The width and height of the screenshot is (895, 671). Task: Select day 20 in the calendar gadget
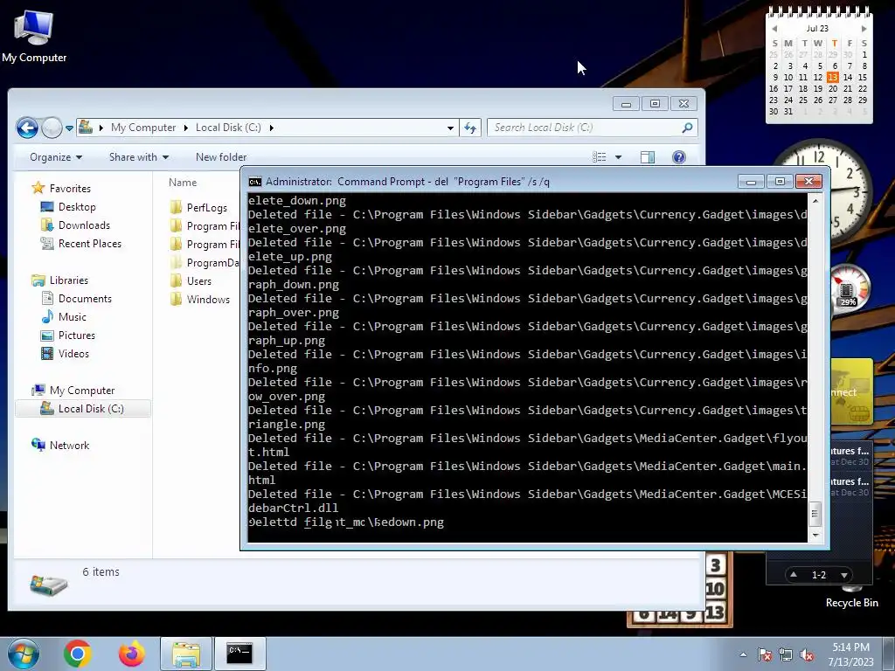(833, 88)
